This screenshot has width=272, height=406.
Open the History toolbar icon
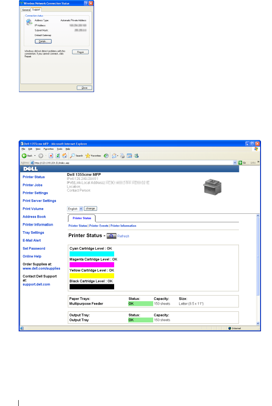(x=106, y=156)
